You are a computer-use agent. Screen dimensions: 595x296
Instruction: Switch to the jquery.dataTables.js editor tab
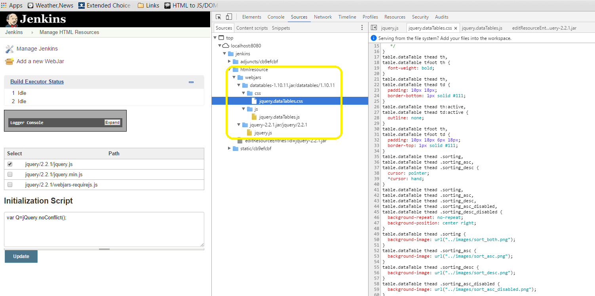(482, 28)
